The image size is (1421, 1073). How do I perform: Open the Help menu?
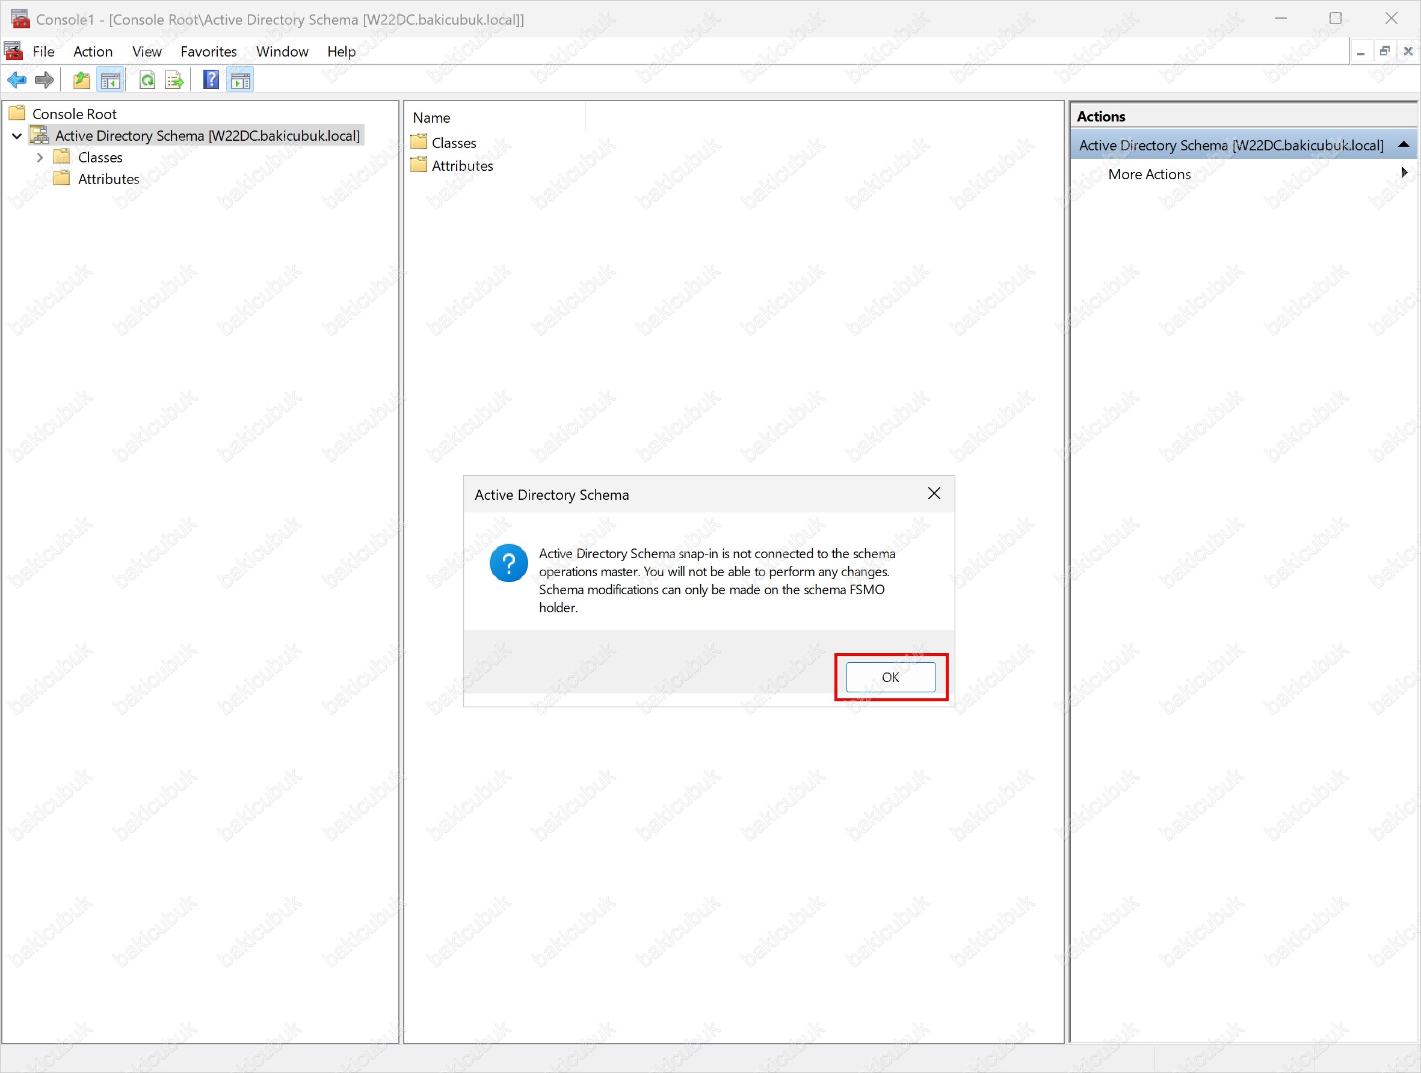pyautogui.click(x=341, y=51)
